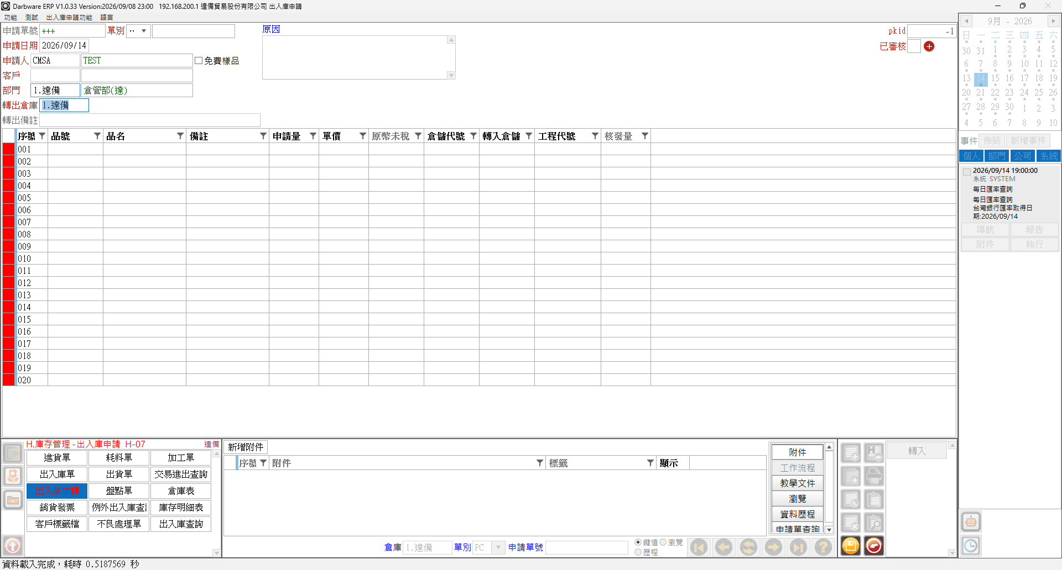Go to next month in calendar
Image resolution: width=1062 pixels, height=570 pixels.
(x=1053, y=21)
